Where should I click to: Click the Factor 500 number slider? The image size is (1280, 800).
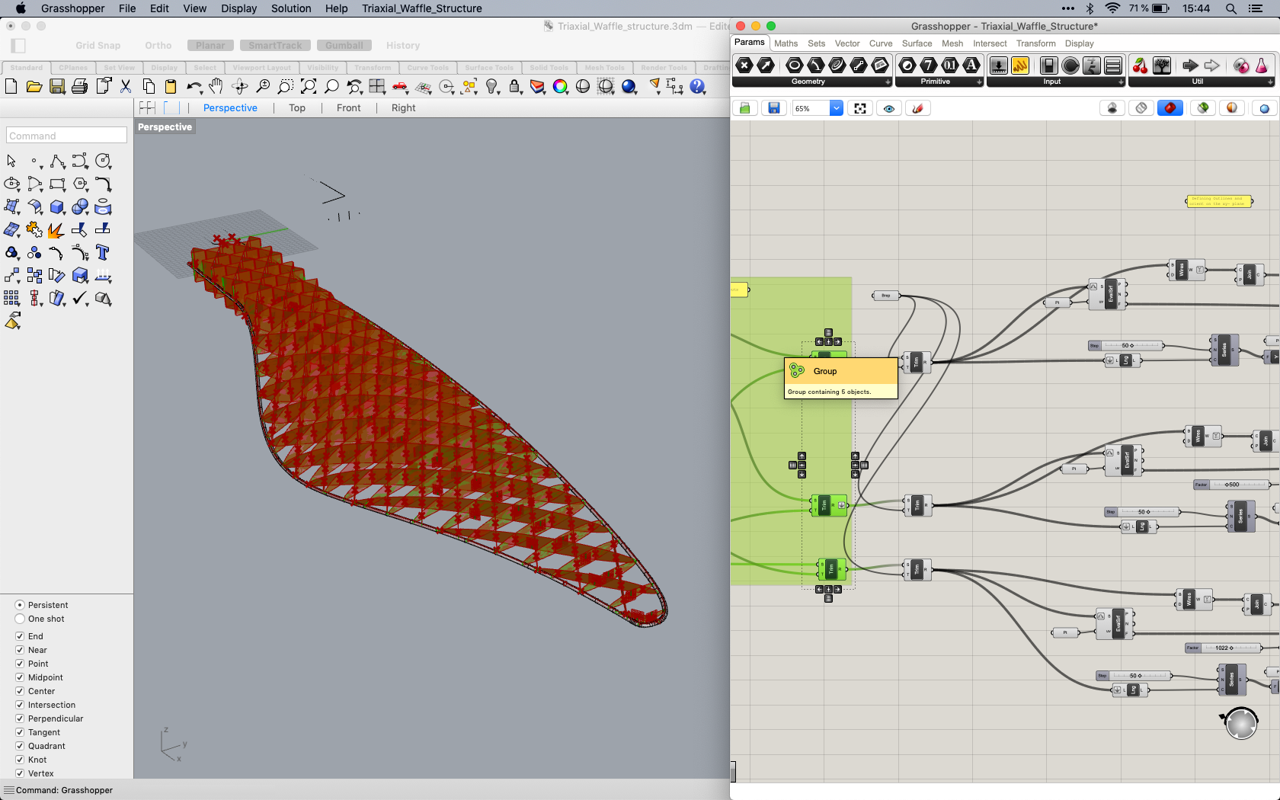pyautogui.click(x=1231, y=485)
